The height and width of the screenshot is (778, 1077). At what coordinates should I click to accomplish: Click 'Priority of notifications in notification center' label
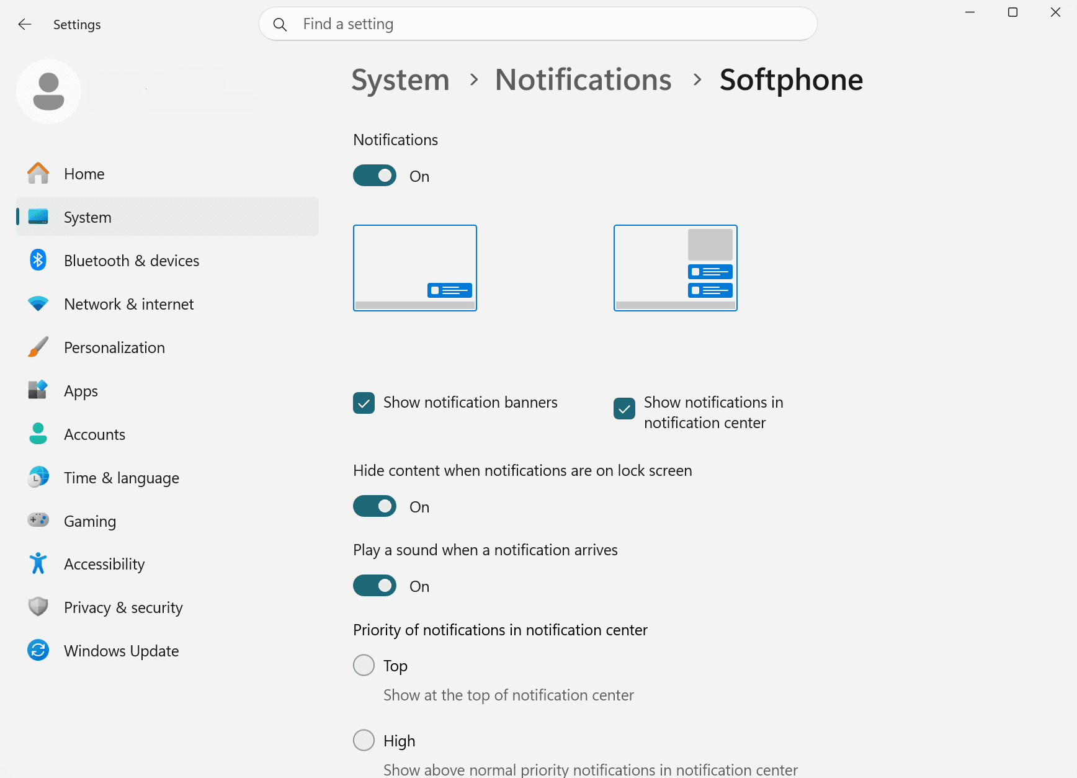pos(500,630)
